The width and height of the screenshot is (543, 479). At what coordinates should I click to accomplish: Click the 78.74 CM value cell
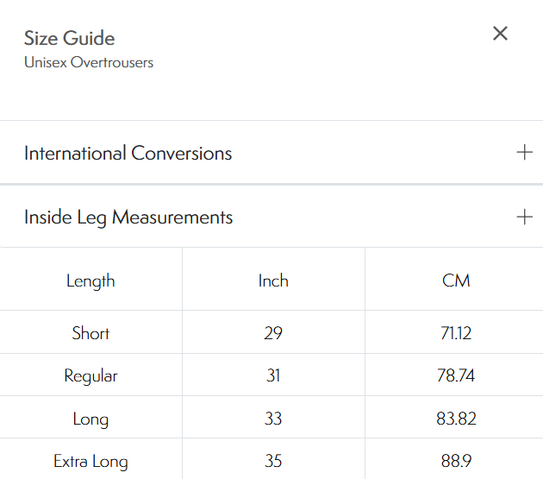click(x=455, y=375)
